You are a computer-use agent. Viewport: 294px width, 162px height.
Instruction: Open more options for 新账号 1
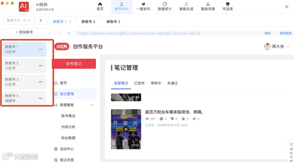pos(41,49)
